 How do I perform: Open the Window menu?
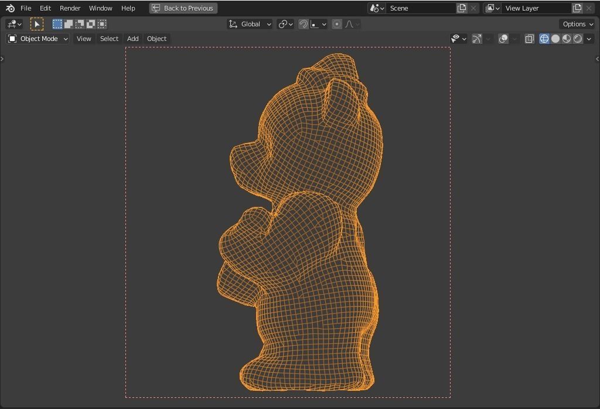click(x=101, y=8)
